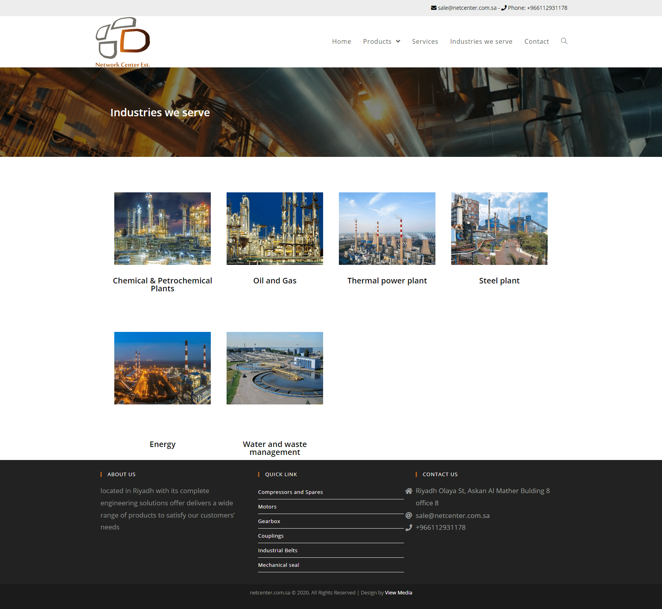Screen dimensions: 662x609
Task: Click the phone icon in Contact Us footer
Action: click(x=409, y=527)
